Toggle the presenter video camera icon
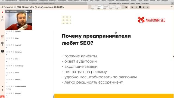 coord(27,11)
